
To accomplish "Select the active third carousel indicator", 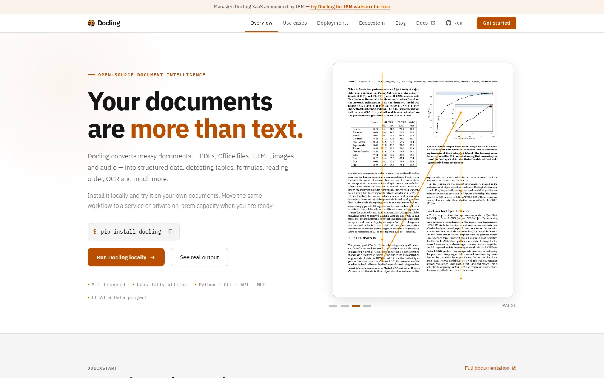I will [x=356, y=306].
